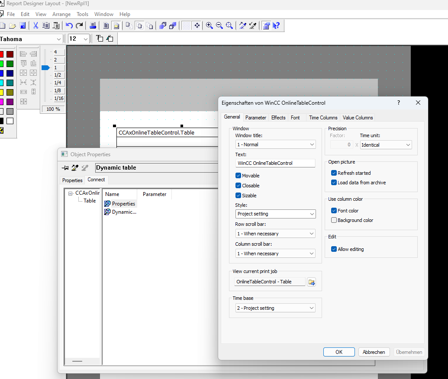Click the pin icon in Object Properties
Viewport: 448px width, 379px height.
(x=65, y=168)
